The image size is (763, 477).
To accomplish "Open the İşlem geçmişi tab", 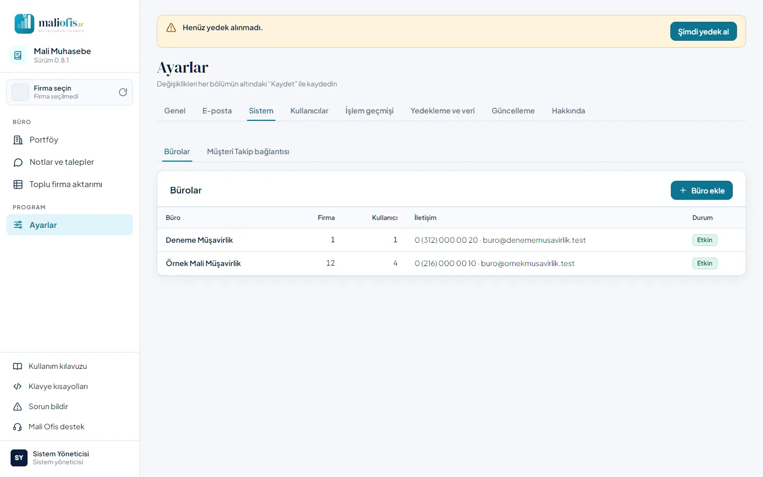I will point(369,111).
